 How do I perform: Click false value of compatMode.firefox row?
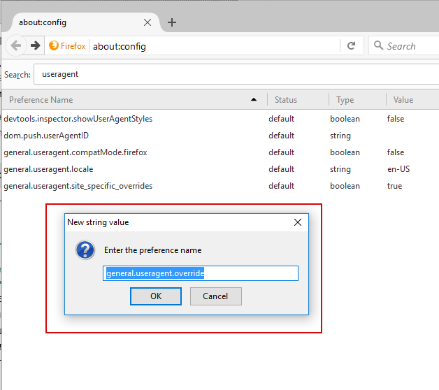click(x=396, y=152)
